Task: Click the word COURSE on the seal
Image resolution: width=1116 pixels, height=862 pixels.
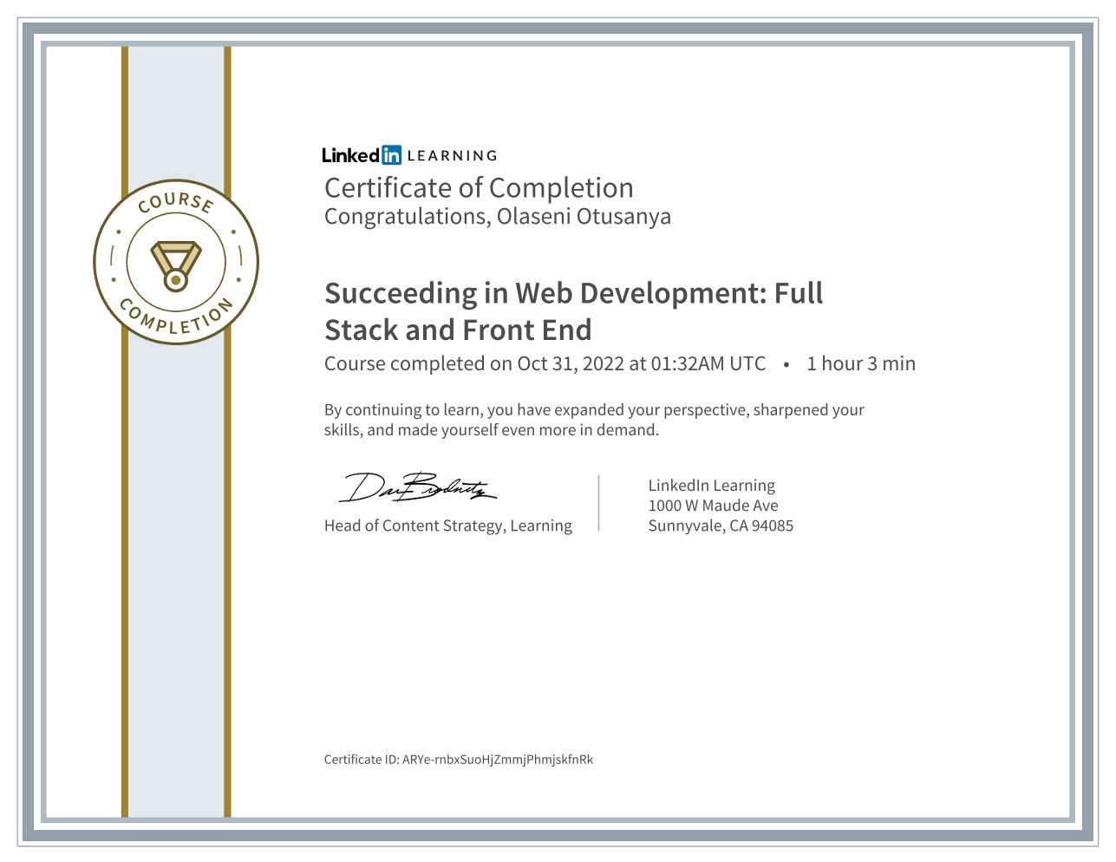Action: pos(176,201)
